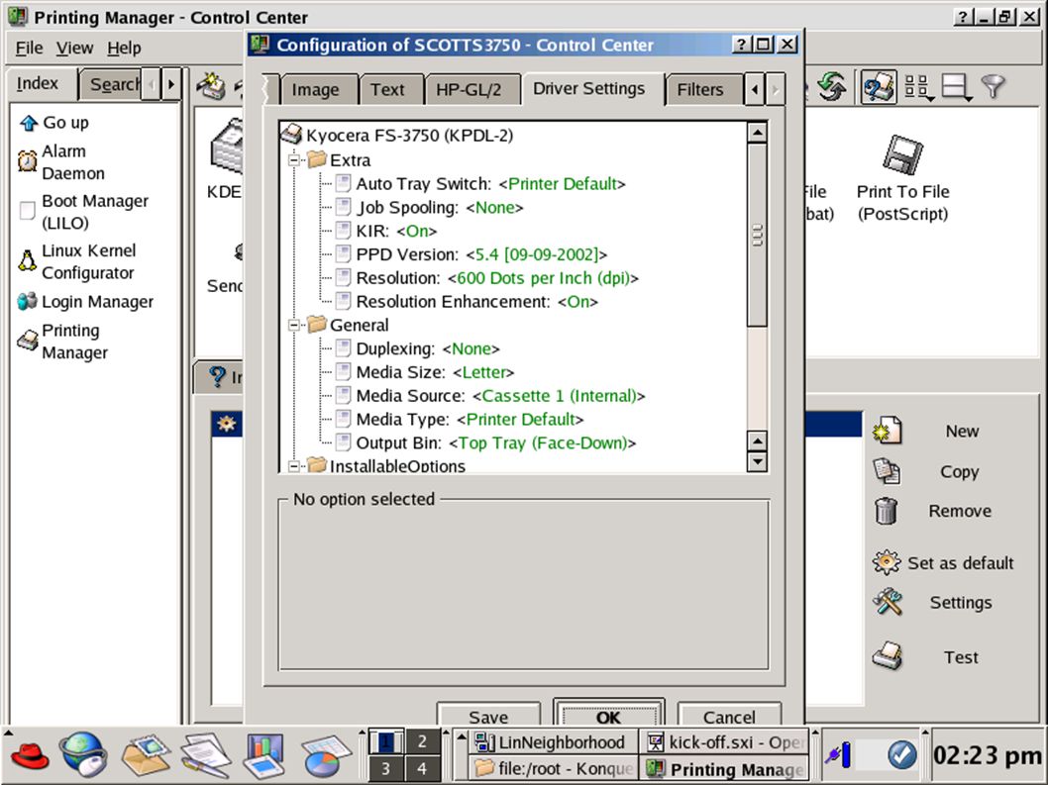Launch the presentation chart icon in panel

[264, 755]
